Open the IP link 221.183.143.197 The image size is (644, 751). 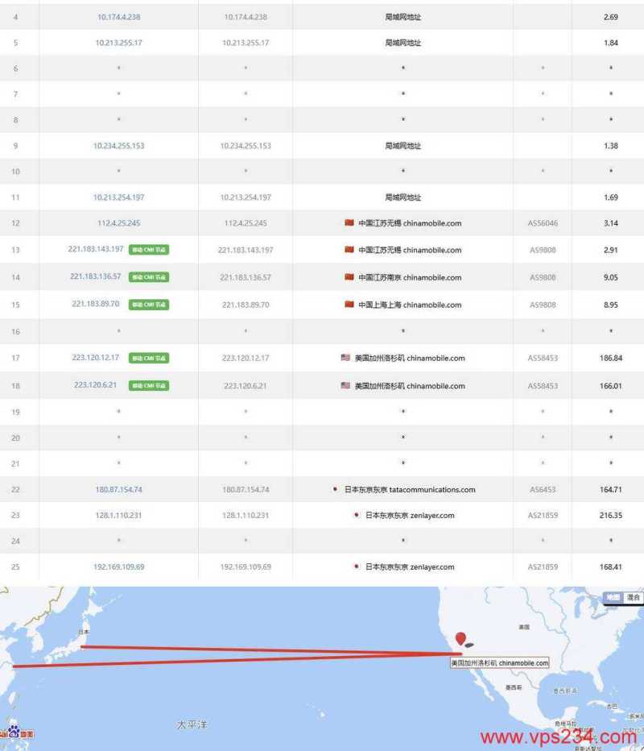tap(97, 251)
